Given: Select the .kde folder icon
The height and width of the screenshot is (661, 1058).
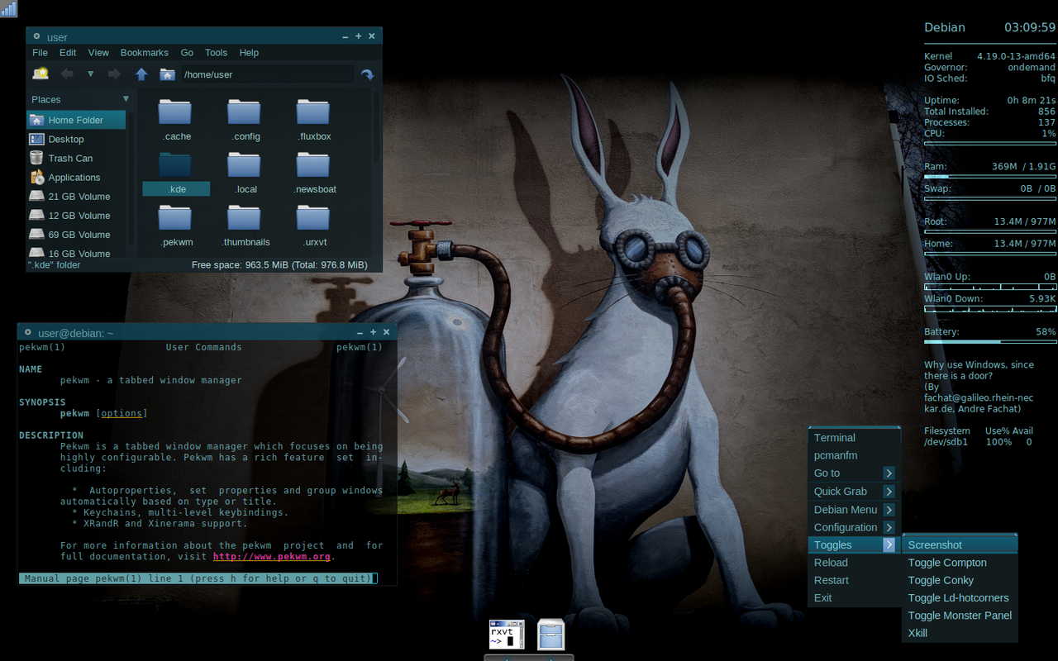Looking at the screenshot, I should tap(174, 165).
